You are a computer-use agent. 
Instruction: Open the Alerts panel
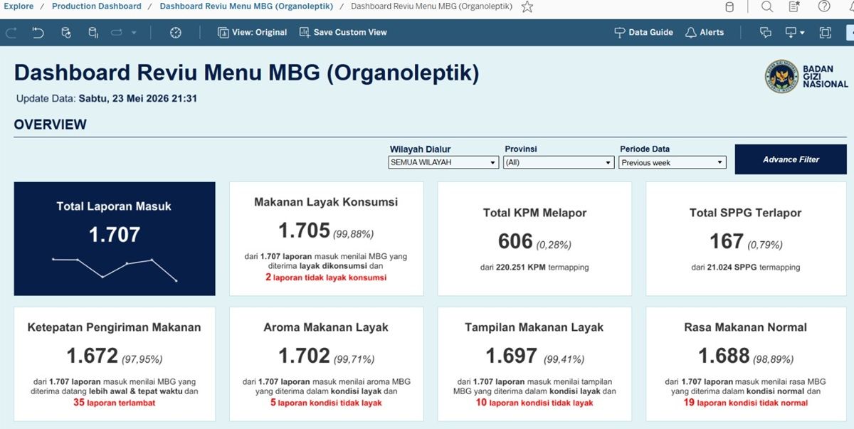tap(704, 32)
